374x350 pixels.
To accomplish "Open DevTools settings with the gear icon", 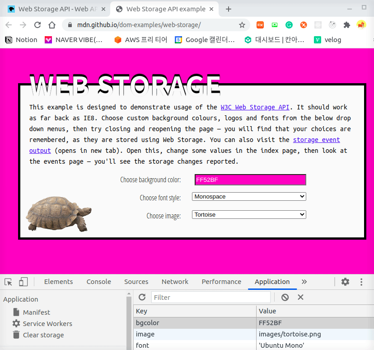I will coord(345,281).
